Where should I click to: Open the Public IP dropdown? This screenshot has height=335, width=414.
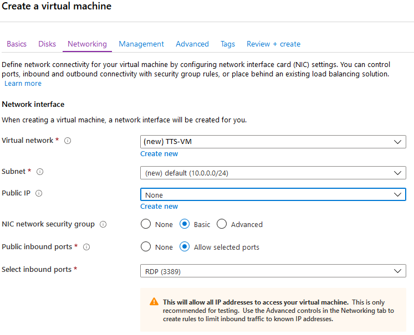(x=273, y=195)
